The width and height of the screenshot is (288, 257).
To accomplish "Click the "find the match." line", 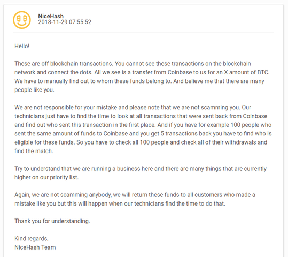I will point(34,151).
